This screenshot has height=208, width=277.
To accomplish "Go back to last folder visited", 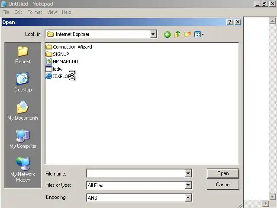I will pos(167,34).
